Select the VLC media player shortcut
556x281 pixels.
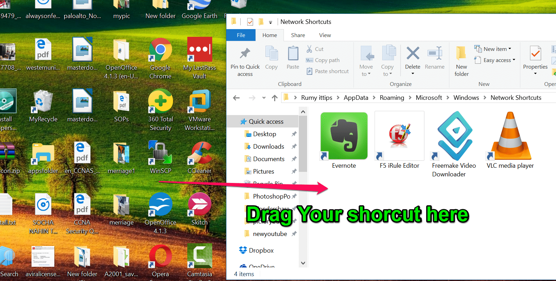[x=510, y=140]
